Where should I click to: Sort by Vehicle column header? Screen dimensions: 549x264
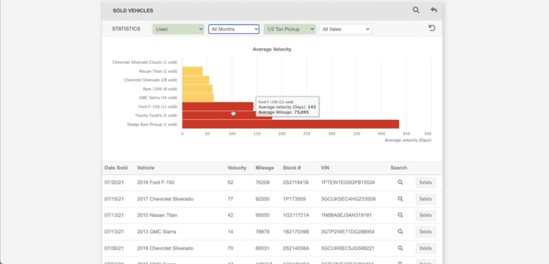pyautogui.click(x=146, y=168)
